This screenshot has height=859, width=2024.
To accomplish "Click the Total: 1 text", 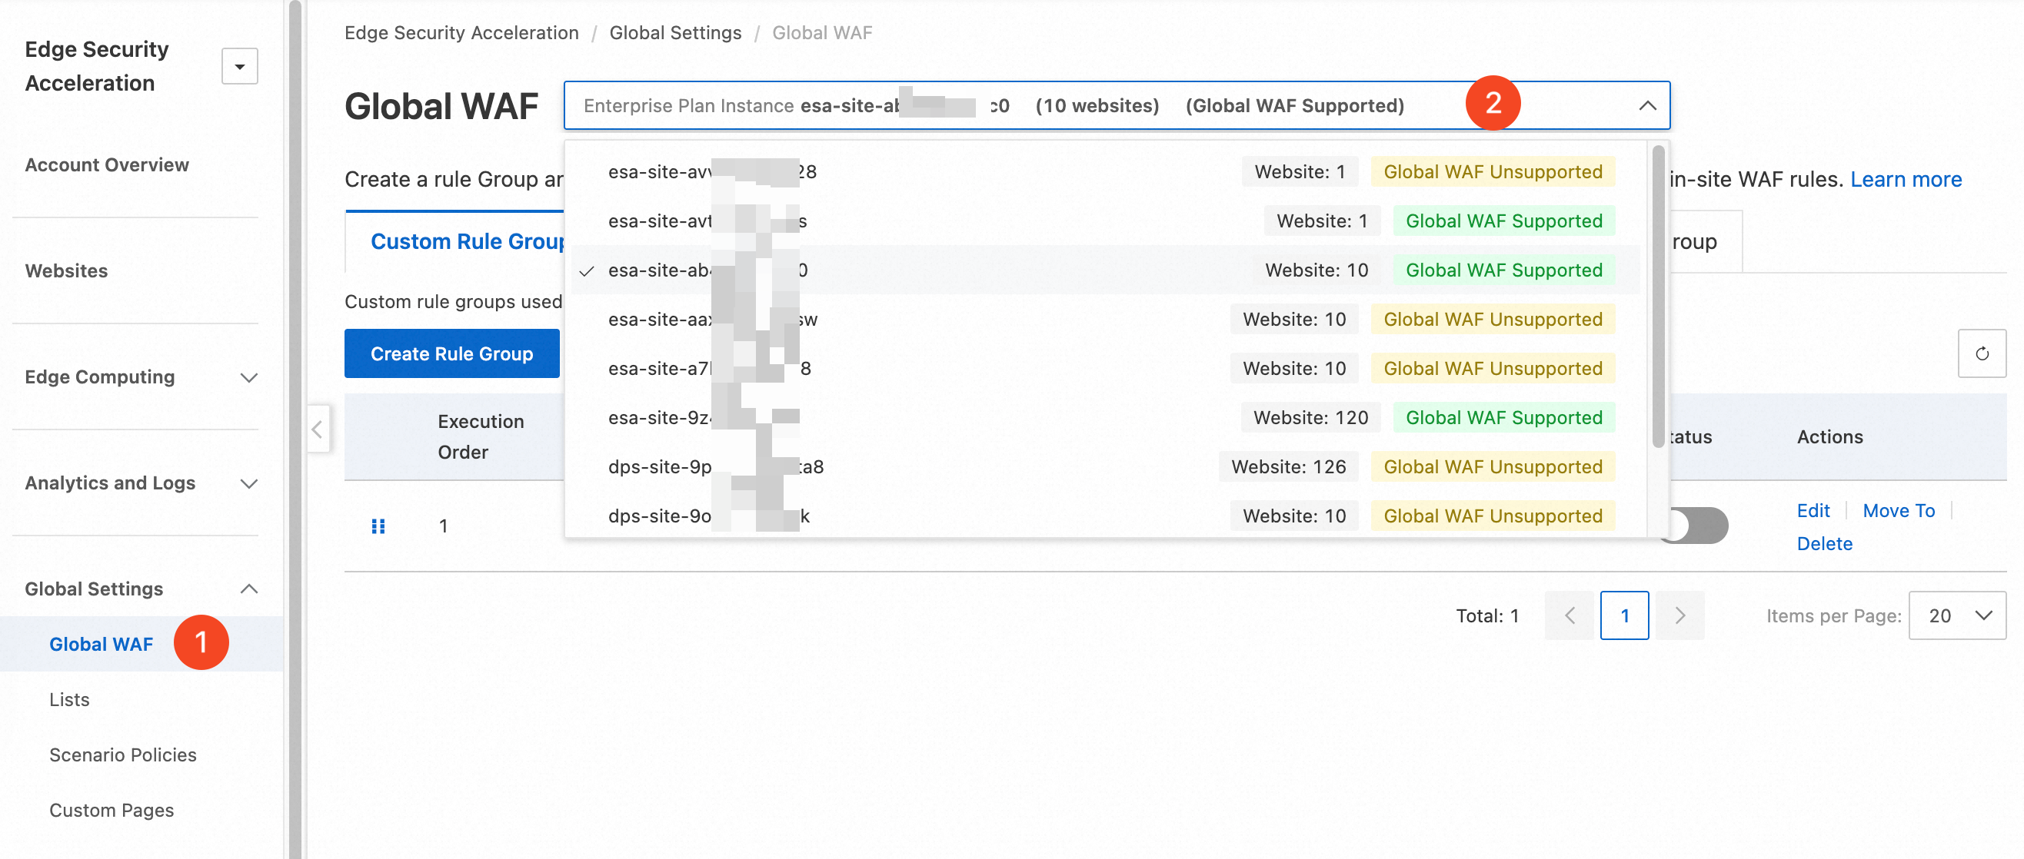I will (1486, 615).
